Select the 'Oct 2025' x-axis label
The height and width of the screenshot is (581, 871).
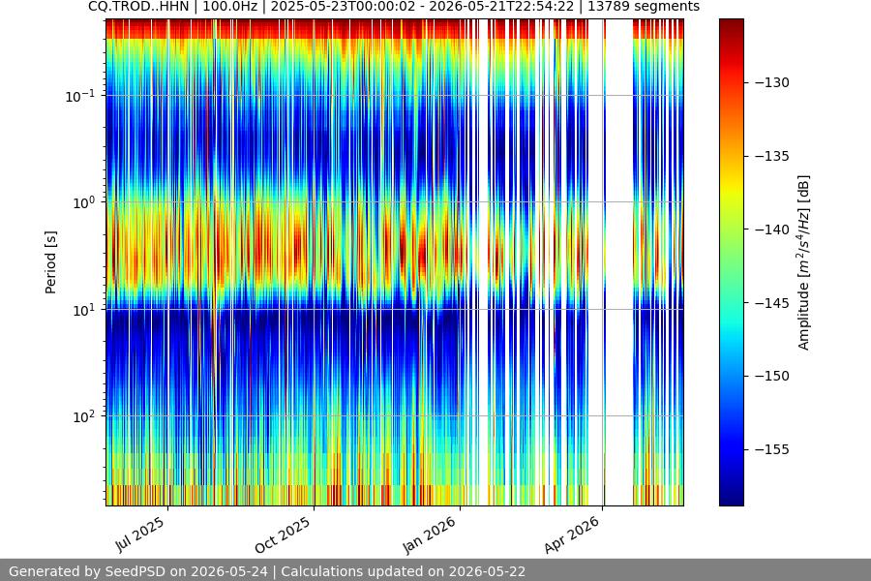283,535
